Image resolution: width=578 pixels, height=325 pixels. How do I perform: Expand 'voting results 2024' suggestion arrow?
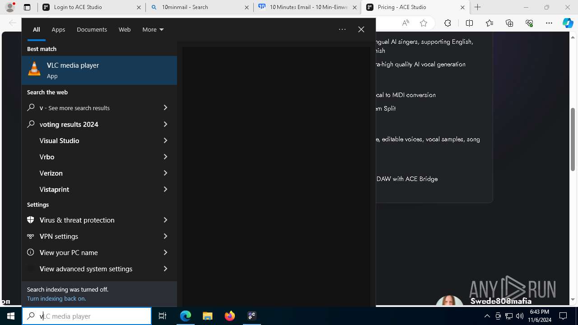click(x=165, y=124)
